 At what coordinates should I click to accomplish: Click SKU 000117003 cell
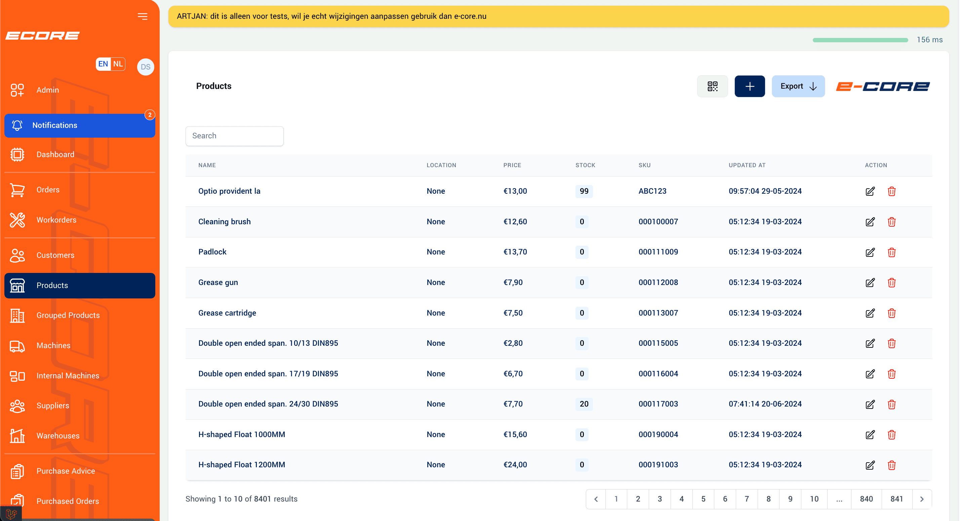tap(658, 404)
